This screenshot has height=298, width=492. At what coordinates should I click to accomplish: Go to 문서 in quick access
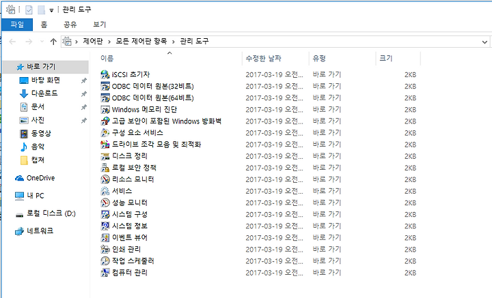click(x=38, y=107)
